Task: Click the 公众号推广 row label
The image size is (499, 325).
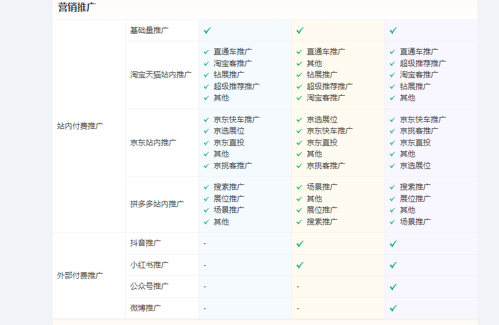Action: 149,286
